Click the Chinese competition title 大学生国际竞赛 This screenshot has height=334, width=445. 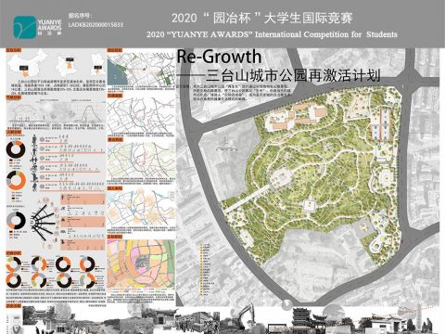[x=309, y=18]
